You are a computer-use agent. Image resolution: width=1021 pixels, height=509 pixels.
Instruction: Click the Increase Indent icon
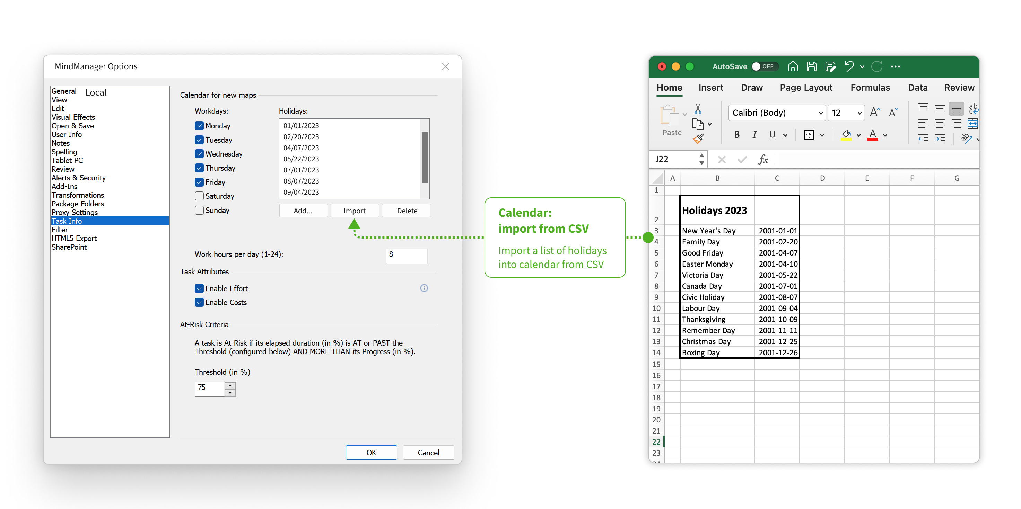click(940, 139)
